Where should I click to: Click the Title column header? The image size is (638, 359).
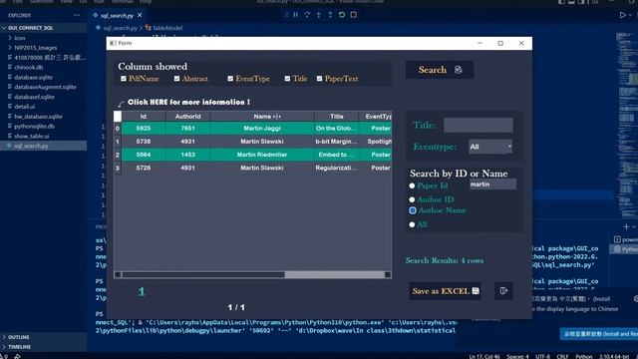[337, 117]
